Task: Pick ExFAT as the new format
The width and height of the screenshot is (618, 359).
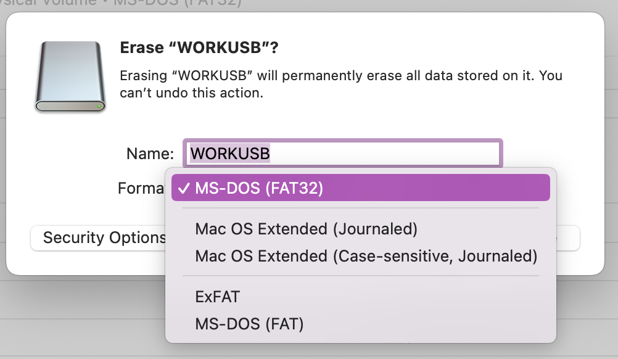Action: pyautogui.click(x=216, y=296)
